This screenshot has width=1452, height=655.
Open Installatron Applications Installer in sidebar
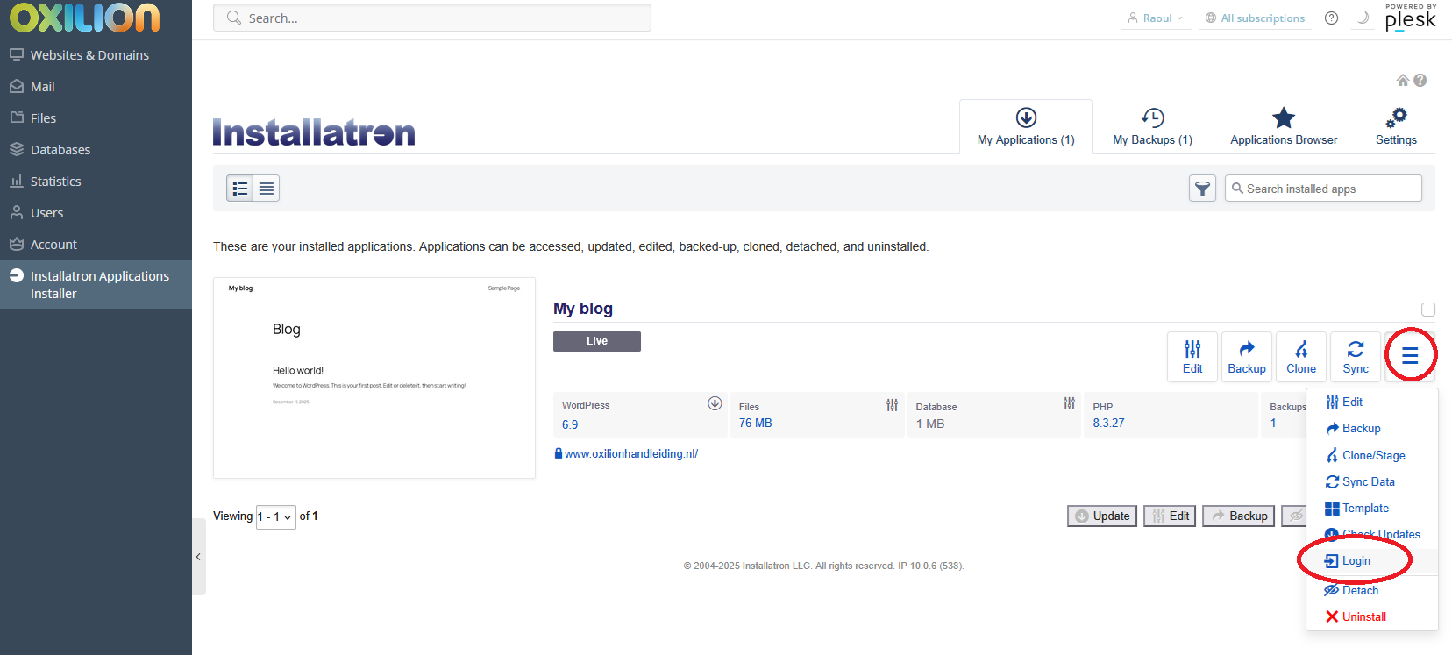coord(96,284)
